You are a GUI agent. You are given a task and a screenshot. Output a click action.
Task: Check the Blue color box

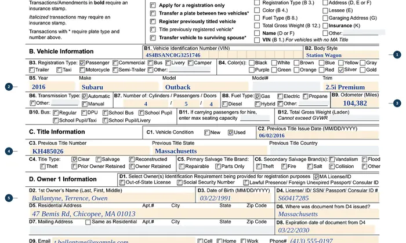[x=321, y=62]
